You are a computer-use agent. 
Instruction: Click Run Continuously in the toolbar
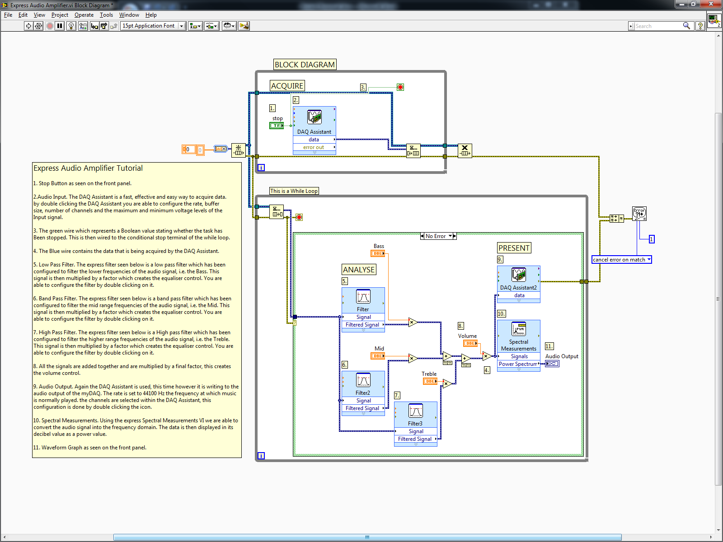click(x=38, y=26)
